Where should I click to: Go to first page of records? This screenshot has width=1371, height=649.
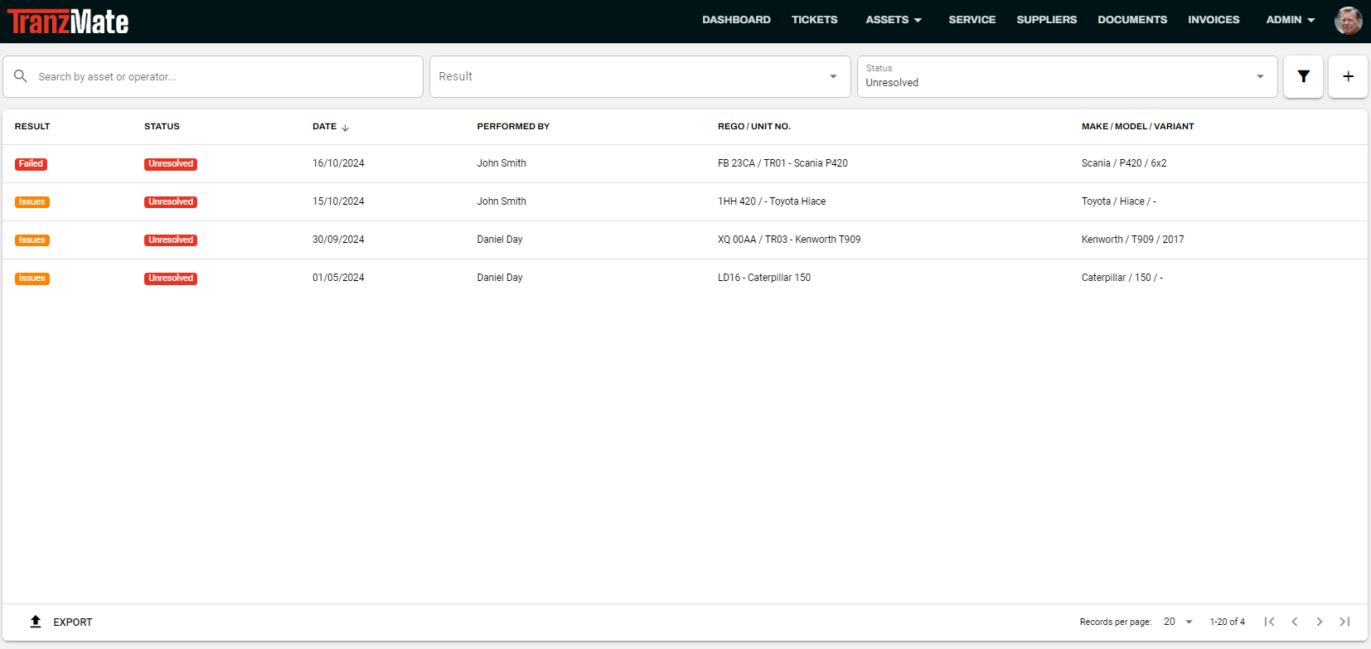tap(1269, 622)
